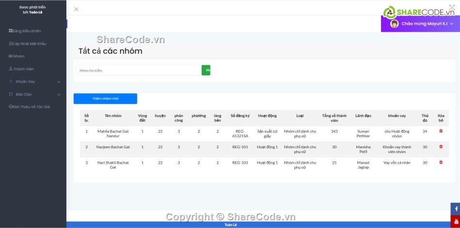460x228 pixels.
Task: Click the X close icon at top
Action: [x=76, y=9]
